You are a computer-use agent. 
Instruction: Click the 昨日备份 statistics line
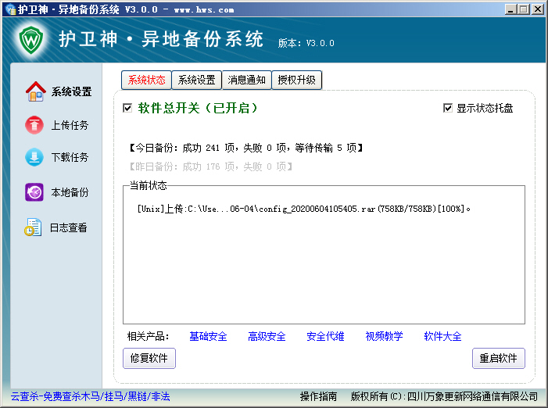coord(211,166)
